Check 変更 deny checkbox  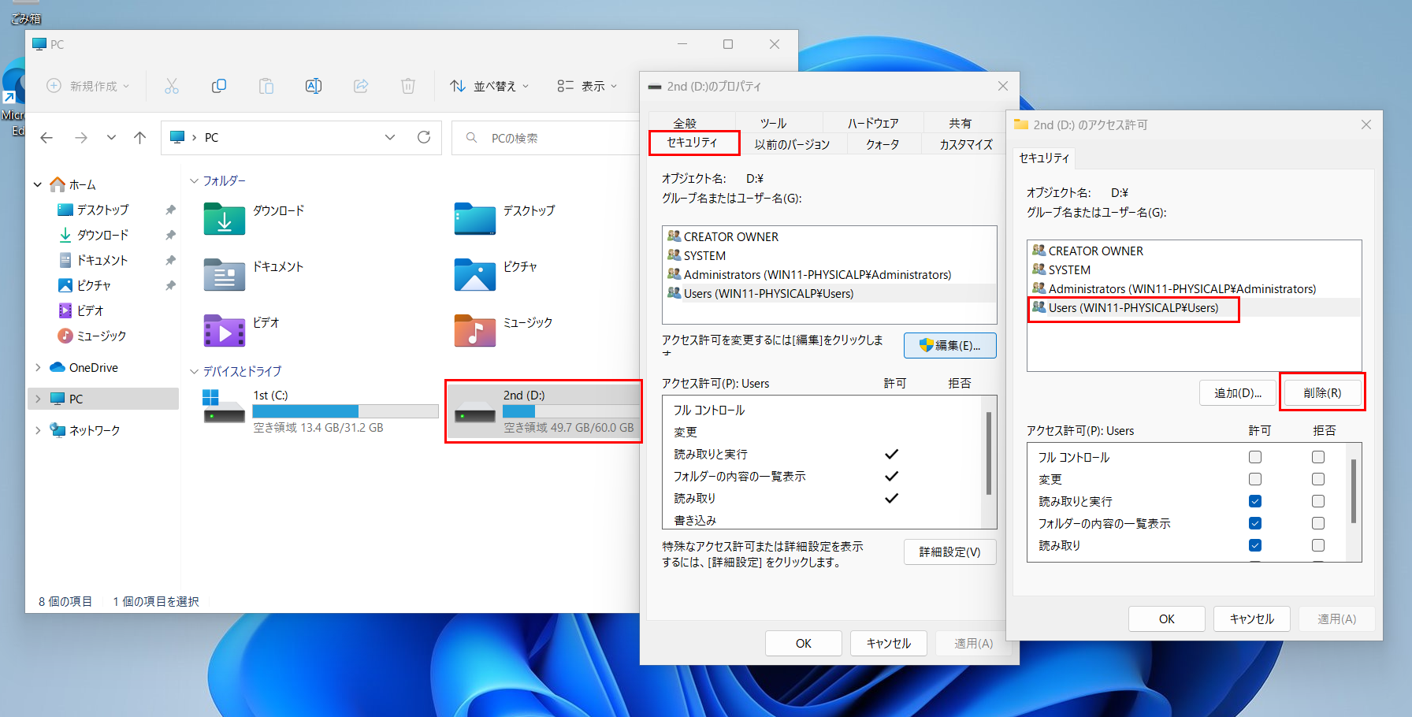(x=1318, y=479)
